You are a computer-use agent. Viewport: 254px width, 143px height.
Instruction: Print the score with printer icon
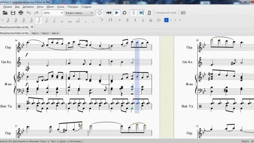click(x=21, y=13)
